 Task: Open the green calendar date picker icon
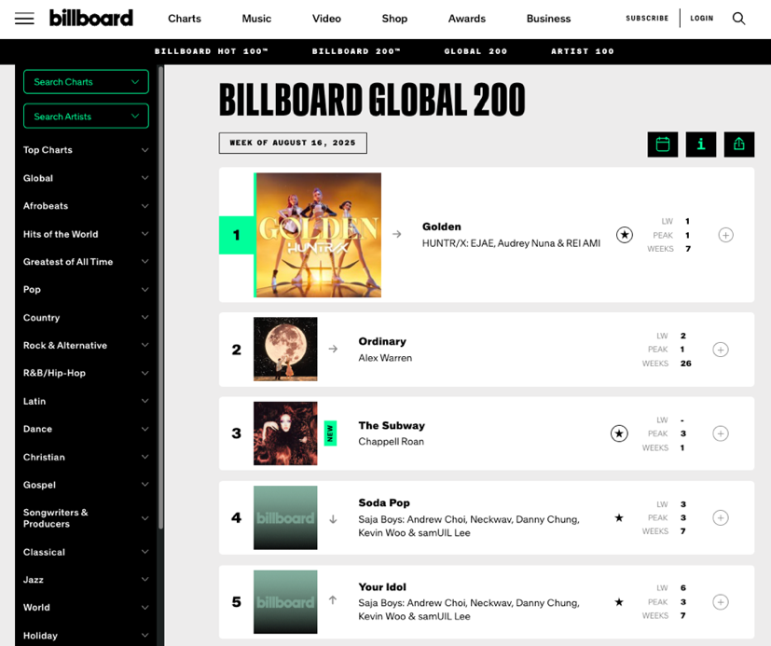click(663, 144)
